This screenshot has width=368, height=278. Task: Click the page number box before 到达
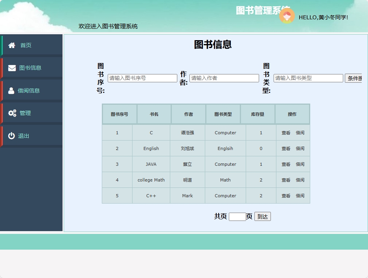point(238,216)
